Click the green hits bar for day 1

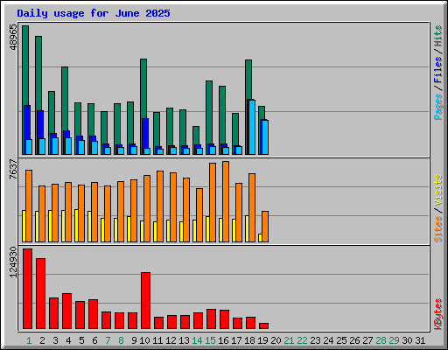pyautogui.click(x=25, y=66)
